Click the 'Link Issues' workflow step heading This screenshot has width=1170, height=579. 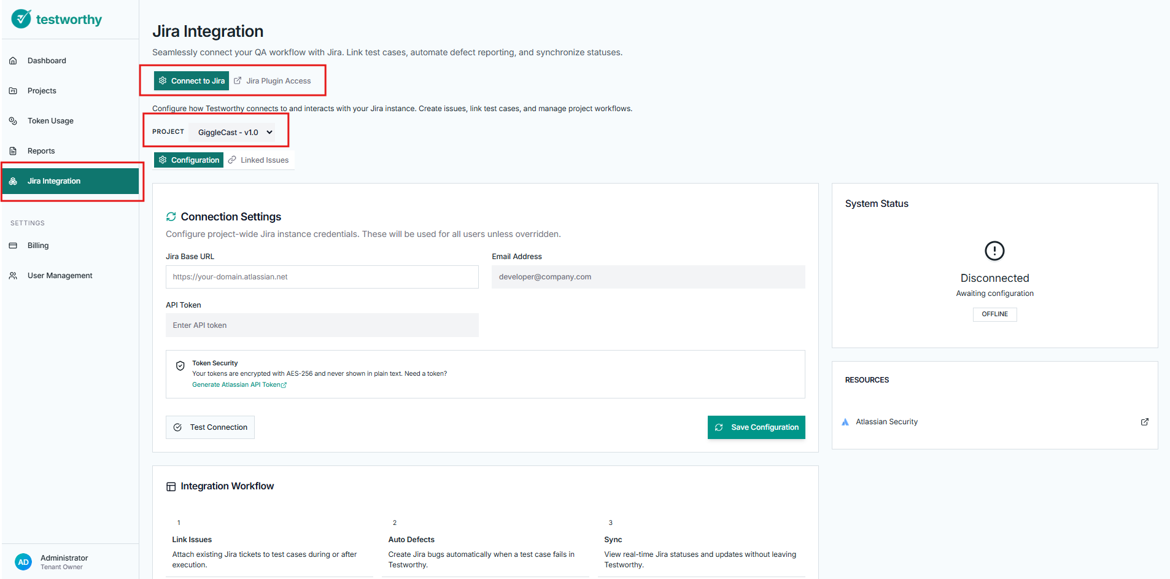tap(192, 540)
